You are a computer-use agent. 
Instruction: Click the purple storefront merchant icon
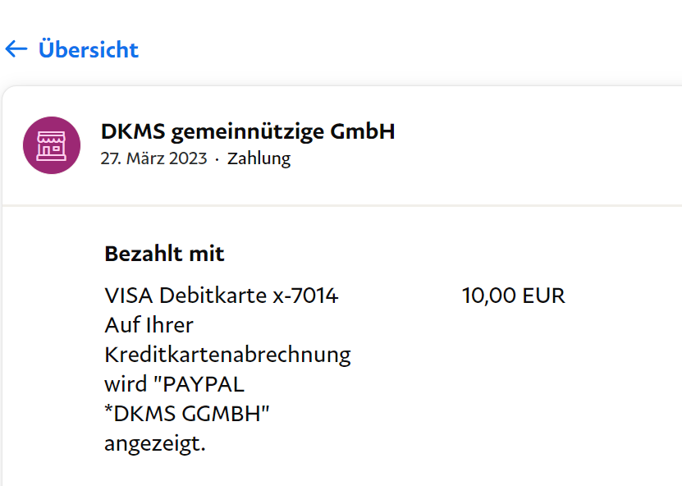[52, 145]
